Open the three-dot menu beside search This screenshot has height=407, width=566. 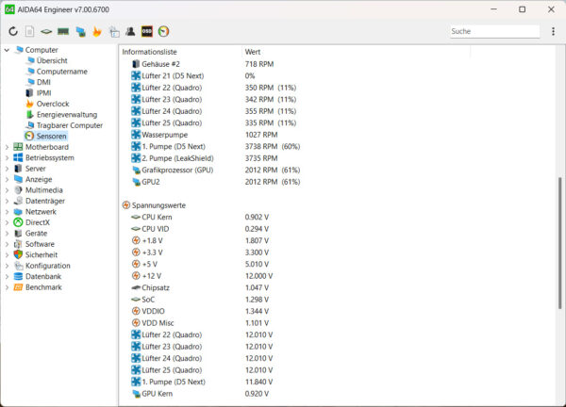click(x=552, y=31)
